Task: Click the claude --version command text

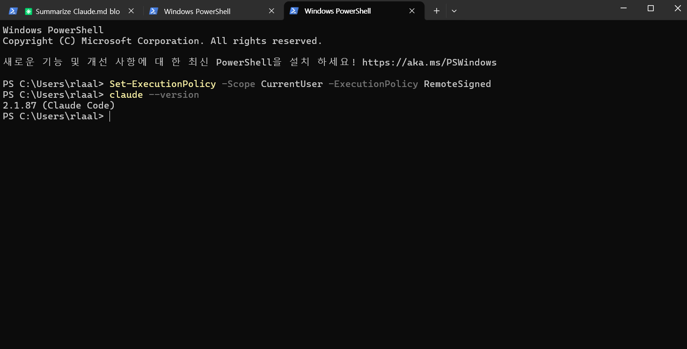Action: (x=153, y=95)
